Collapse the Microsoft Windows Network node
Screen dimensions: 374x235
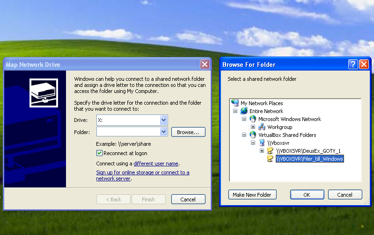(244, 119)
